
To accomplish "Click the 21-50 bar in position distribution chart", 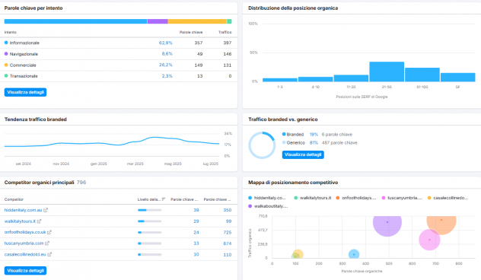I will [x=387, y=72].
